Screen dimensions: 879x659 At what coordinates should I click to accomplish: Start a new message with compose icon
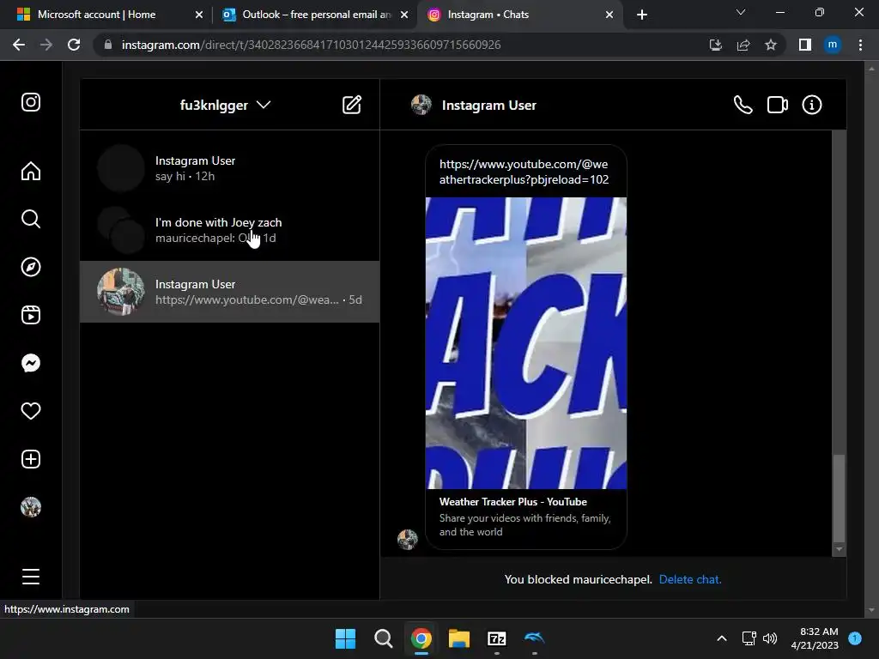[351, 105]
